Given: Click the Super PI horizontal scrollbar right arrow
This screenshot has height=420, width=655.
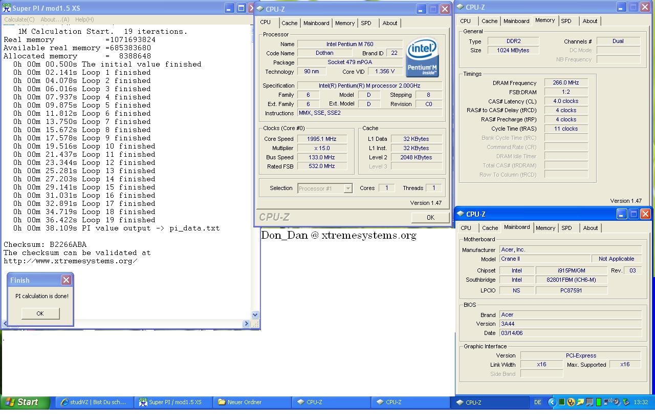Looking at the screenshot, I should coord(246,324).
